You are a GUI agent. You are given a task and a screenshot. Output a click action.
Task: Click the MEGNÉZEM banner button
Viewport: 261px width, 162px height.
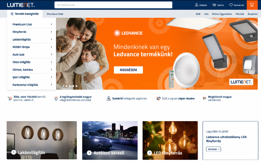coord(128,70)
